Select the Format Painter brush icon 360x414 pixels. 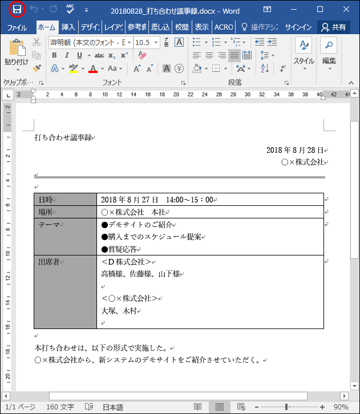[37, 68]
